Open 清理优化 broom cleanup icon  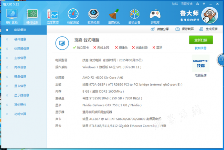coord(114,16)
